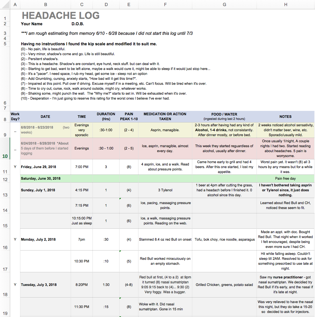The image size is (315, 317).
Task: Click the select-all corner box
Action: 5,4
